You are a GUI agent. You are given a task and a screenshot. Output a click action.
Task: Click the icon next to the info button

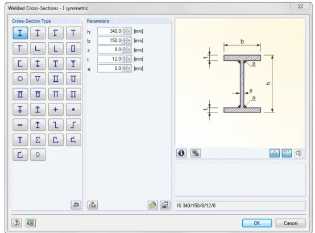point(196,153)
